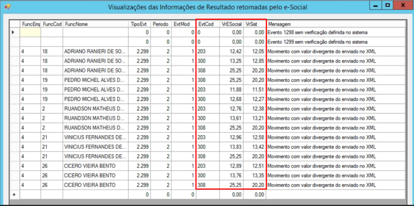Image resolution: width=414 pixels, height=206 pixels.
Task: Click VrESocial value 13,61
Action: [236, 118]
